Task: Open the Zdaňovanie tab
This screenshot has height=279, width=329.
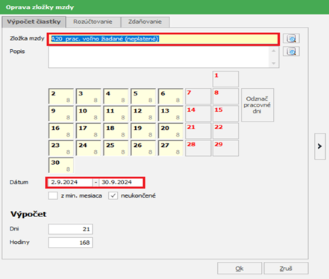Action: (145, 22)
